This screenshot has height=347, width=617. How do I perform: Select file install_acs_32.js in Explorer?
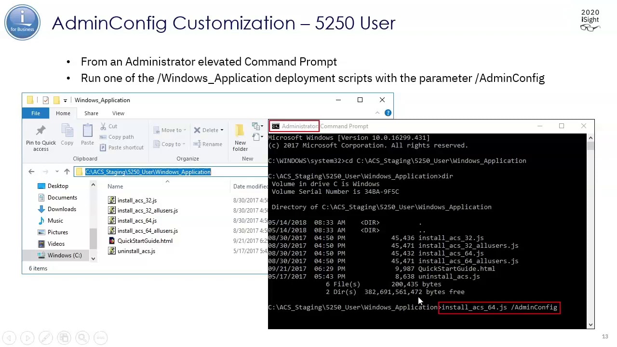pos(137,200)
